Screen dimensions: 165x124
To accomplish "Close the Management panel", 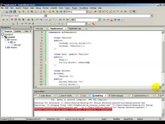I will click(x=31, y=27).
